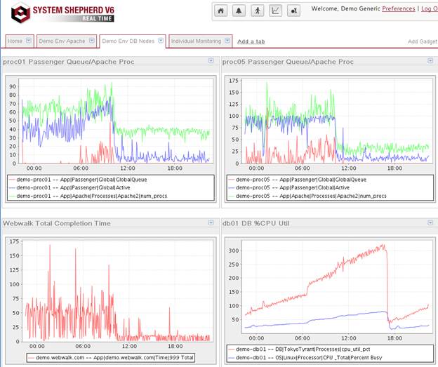Click the proc01 Passenger Queue/Apache Proc title
The width and height of the screenshot is (438, 367).
pyautogui.click(x=69, y=62)
